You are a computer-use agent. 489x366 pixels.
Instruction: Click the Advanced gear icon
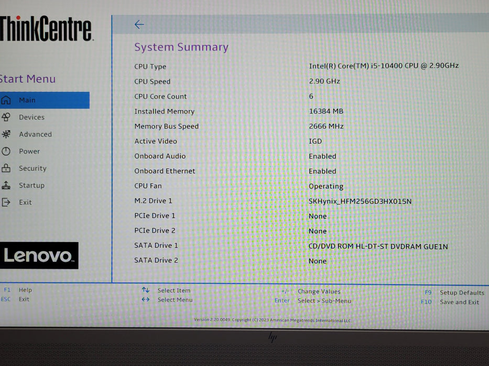(6, 134)
